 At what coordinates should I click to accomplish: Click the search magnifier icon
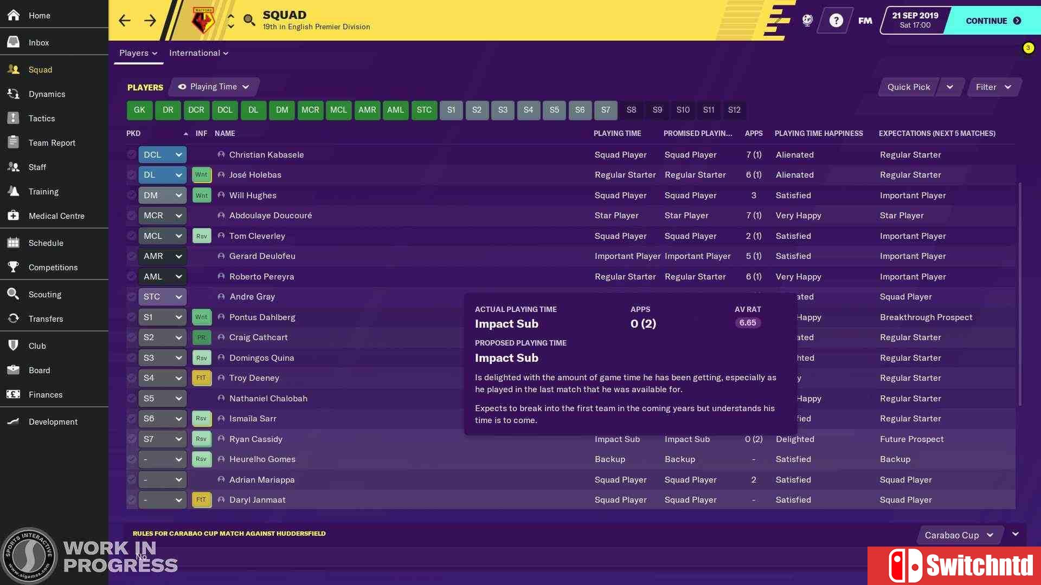[x=249, y=20]
